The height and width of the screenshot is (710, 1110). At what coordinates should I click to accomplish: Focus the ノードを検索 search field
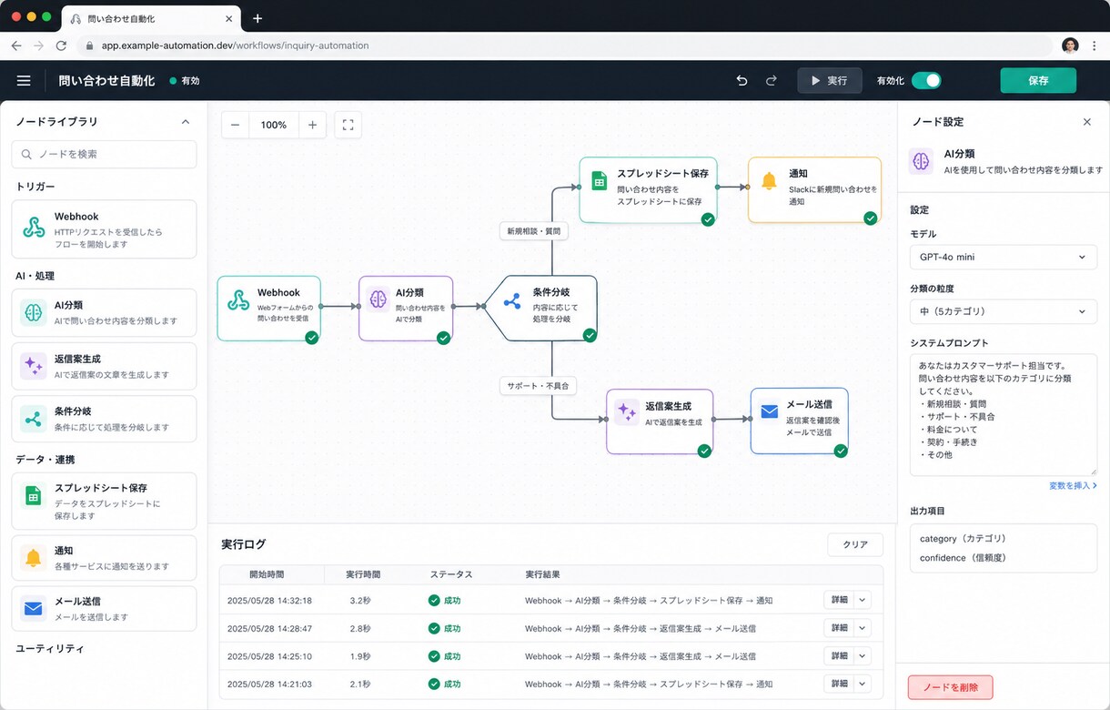coord(104,155)
